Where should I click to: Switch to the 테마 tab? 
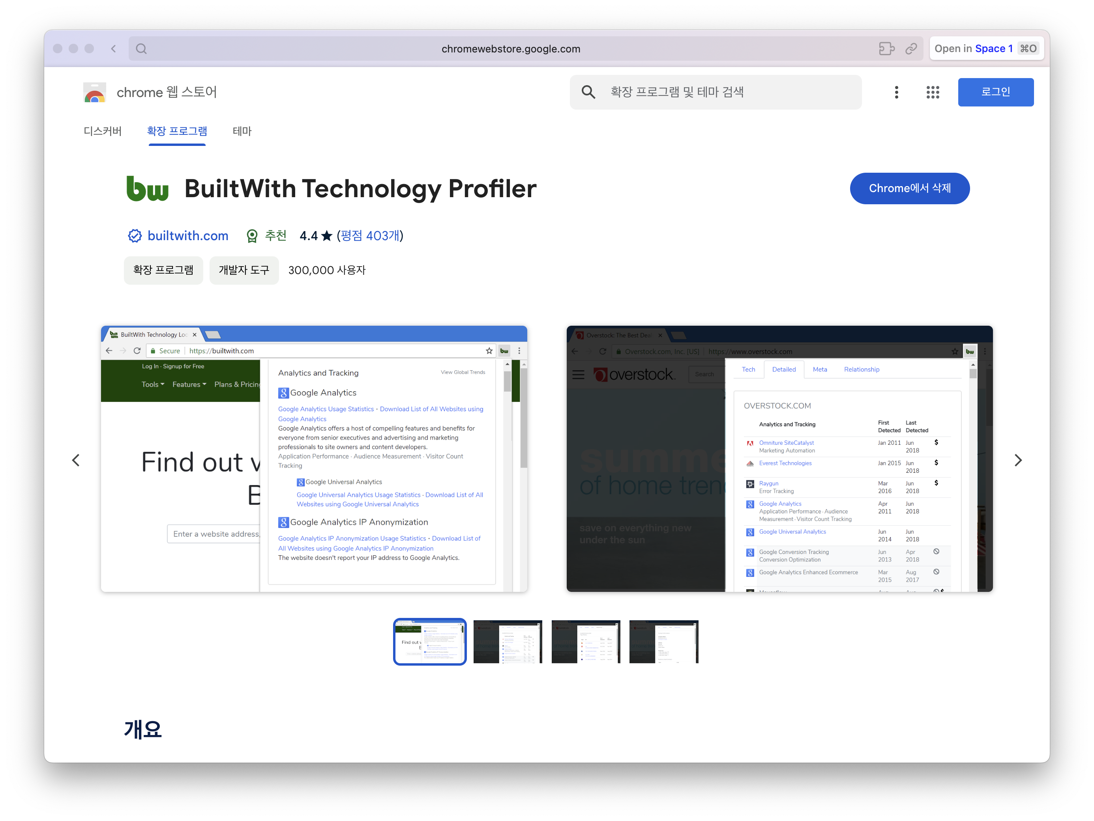[x=242, y=131]
